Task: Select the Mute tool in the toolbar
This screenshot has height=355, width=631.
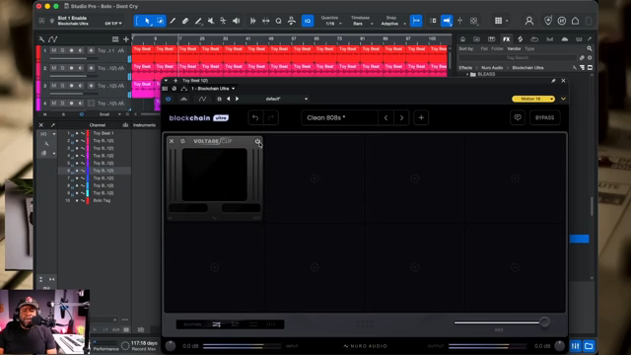Action: (x=210, y=21)
